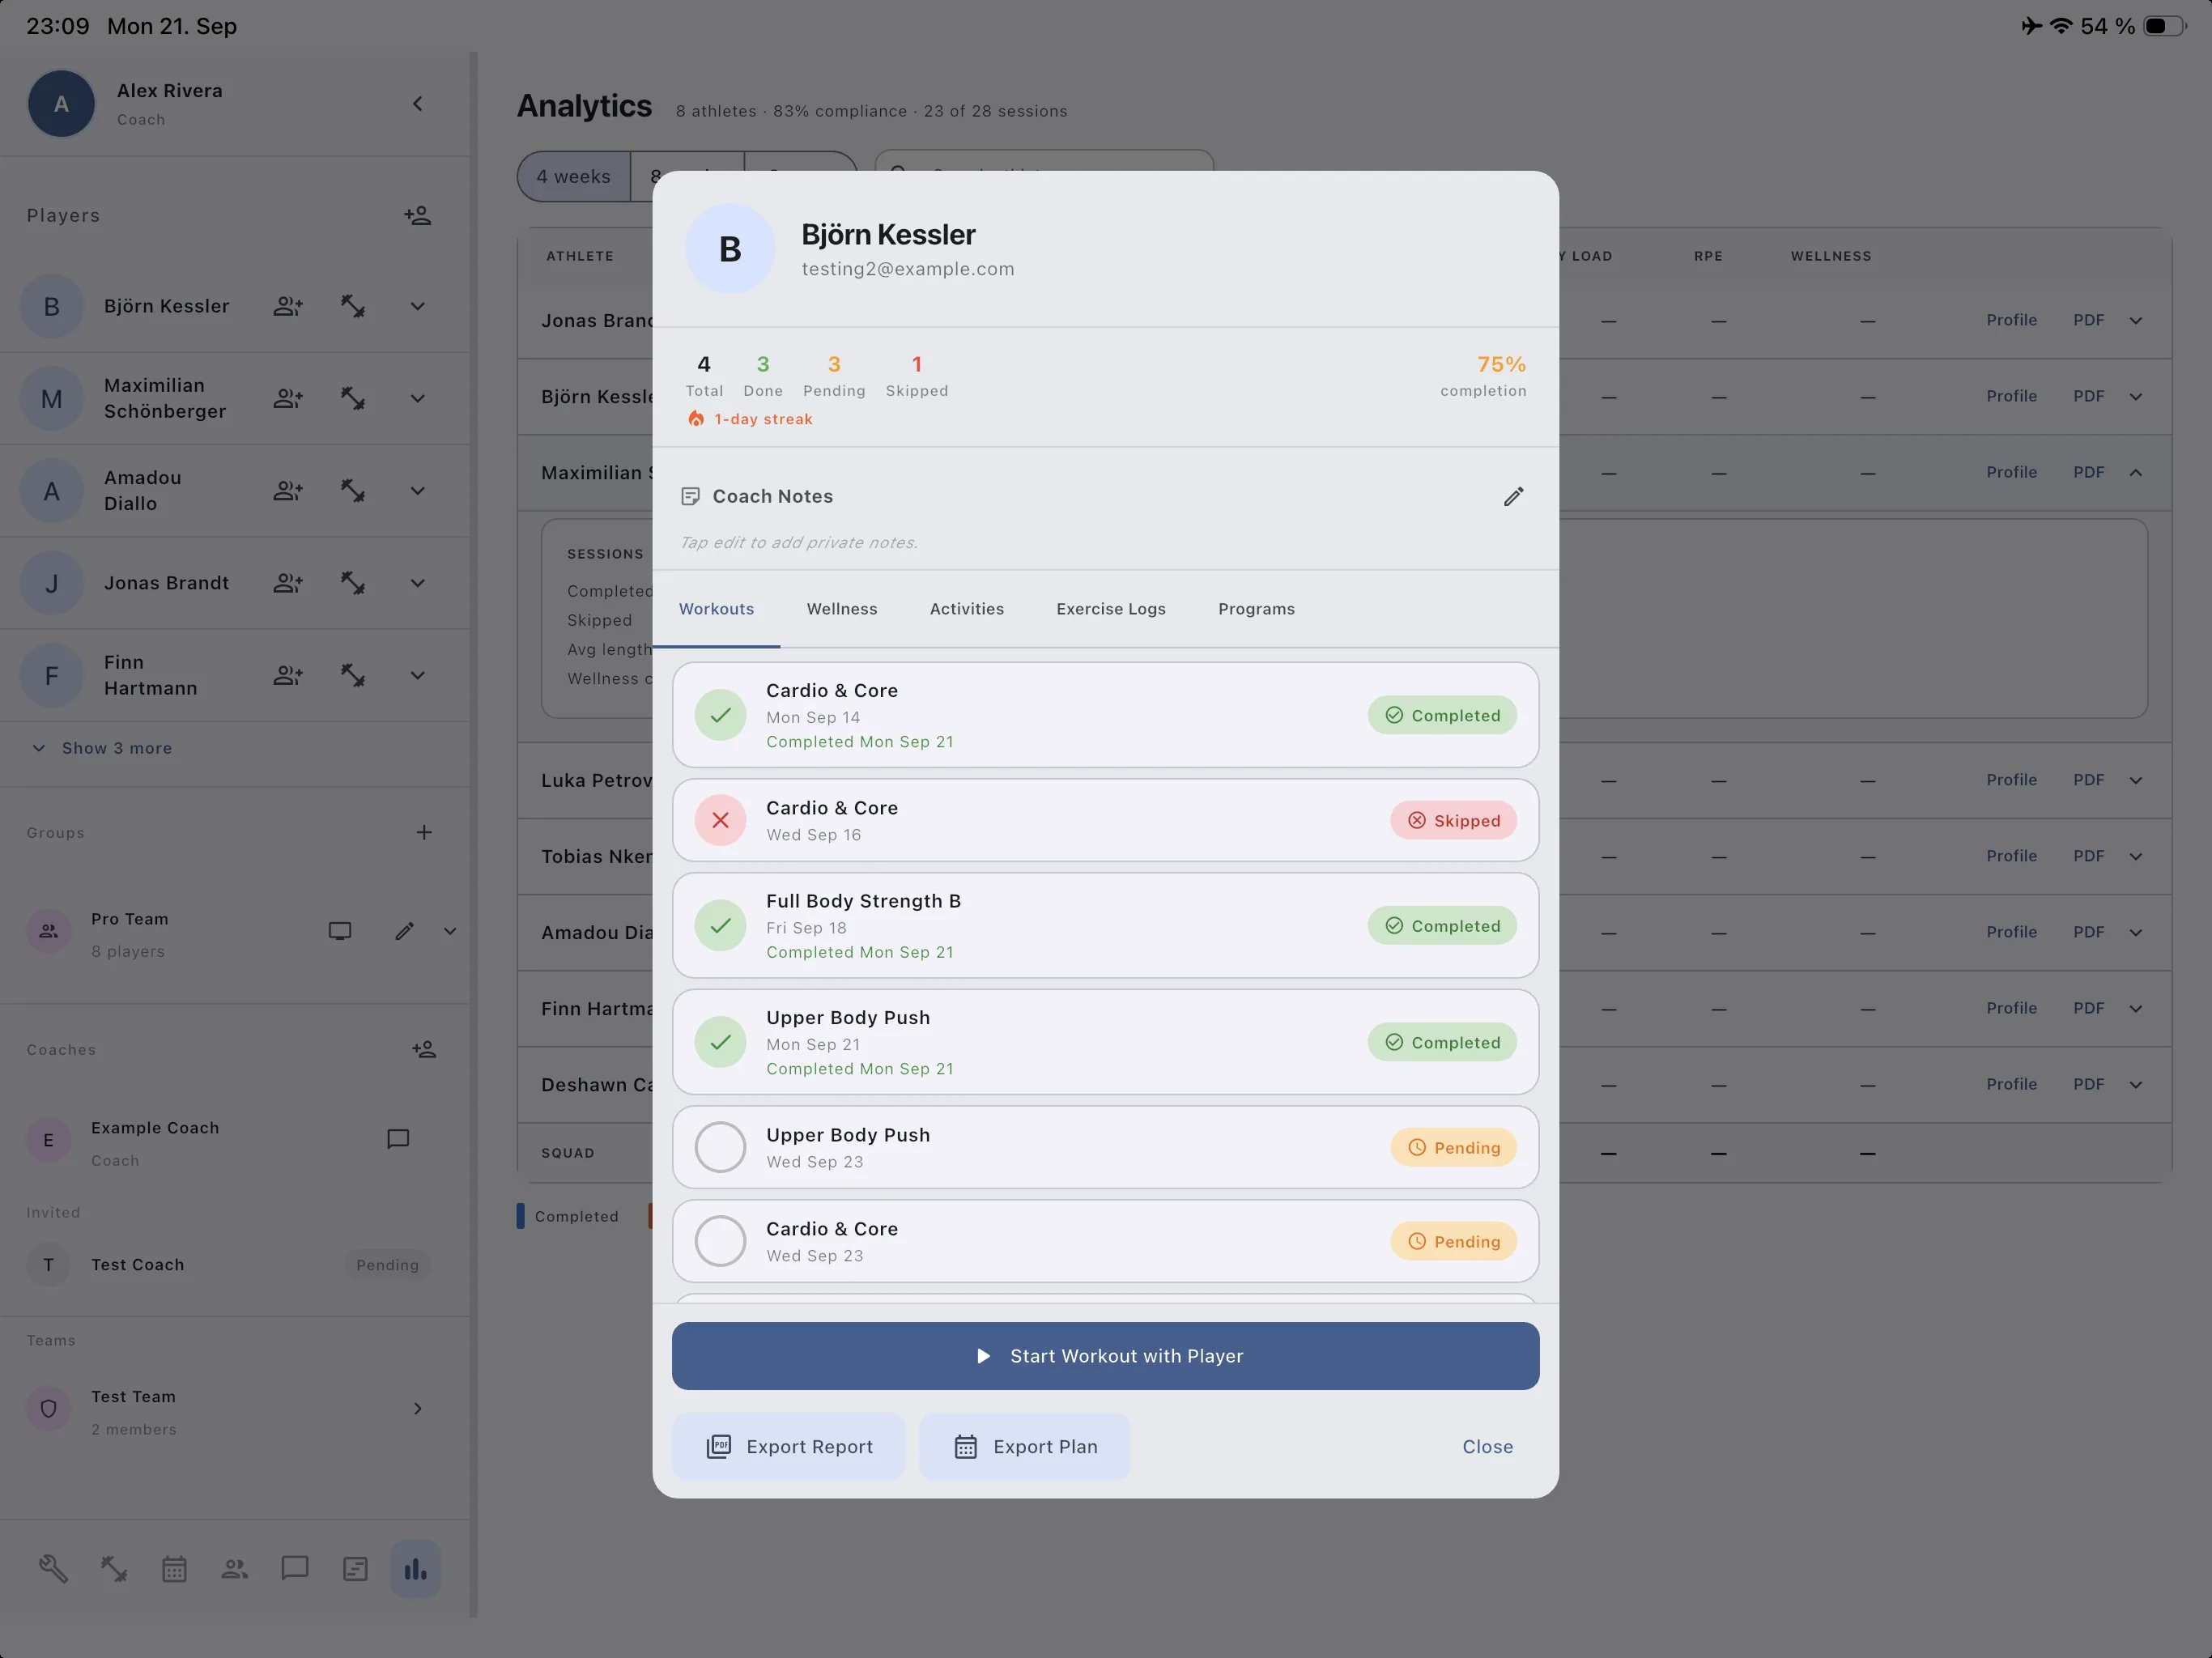
Task: Switch to the Exercise Logs tab
Action: pyautogui.click(x=1111, y=609)
